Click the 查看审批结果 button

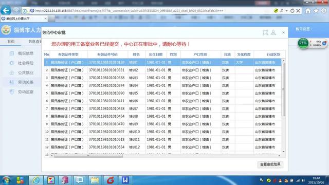pos(270,164)
